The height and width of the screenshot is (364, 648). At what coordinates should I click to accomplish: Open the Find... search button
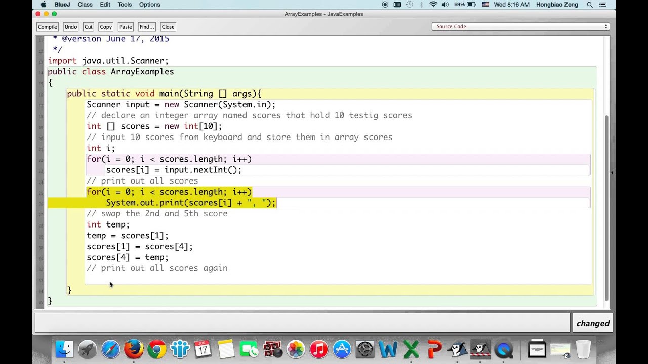(146, 27)
